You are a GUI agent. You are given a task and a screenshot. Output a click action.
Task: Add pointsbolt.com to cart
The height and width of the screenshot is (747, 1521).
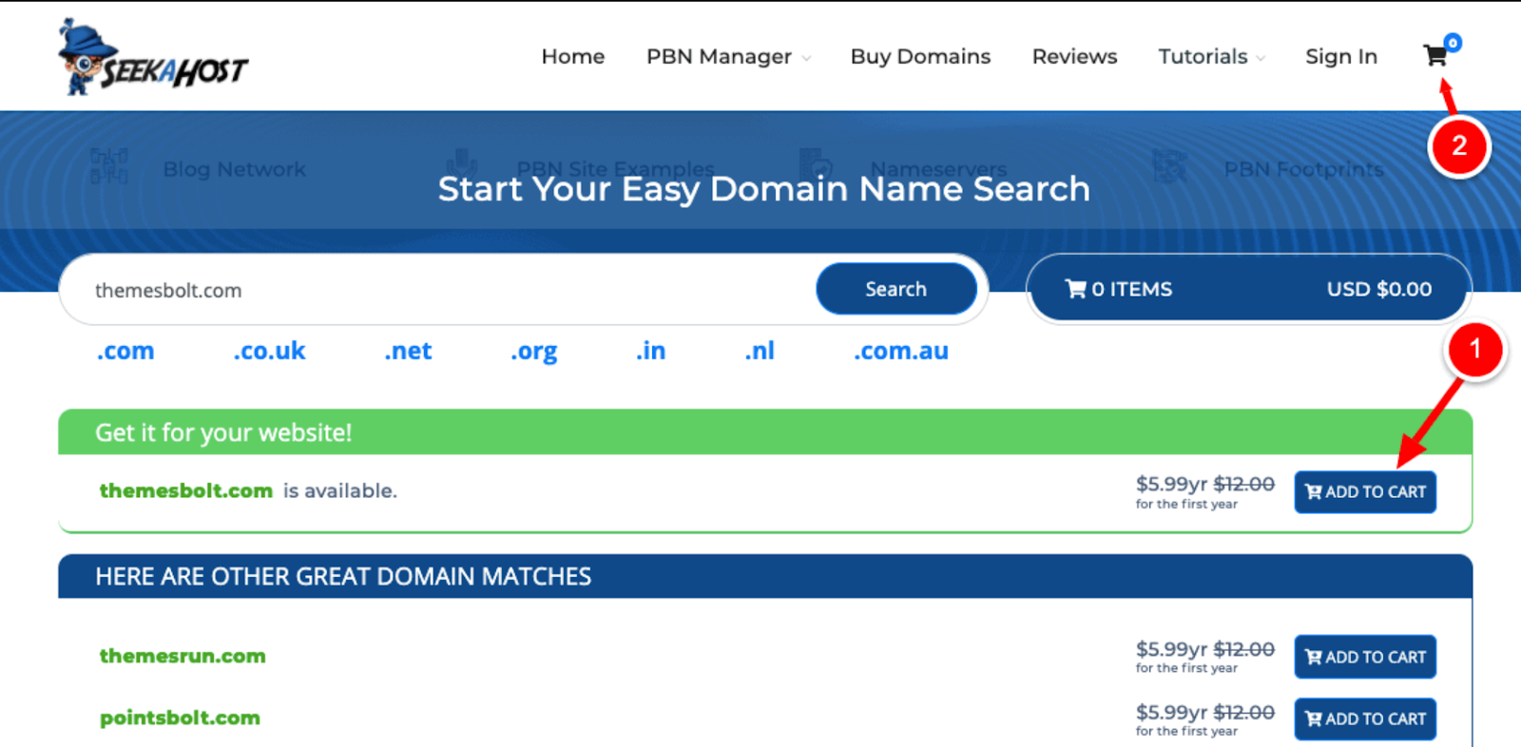pyautogui.click(x=1365, y=719)
